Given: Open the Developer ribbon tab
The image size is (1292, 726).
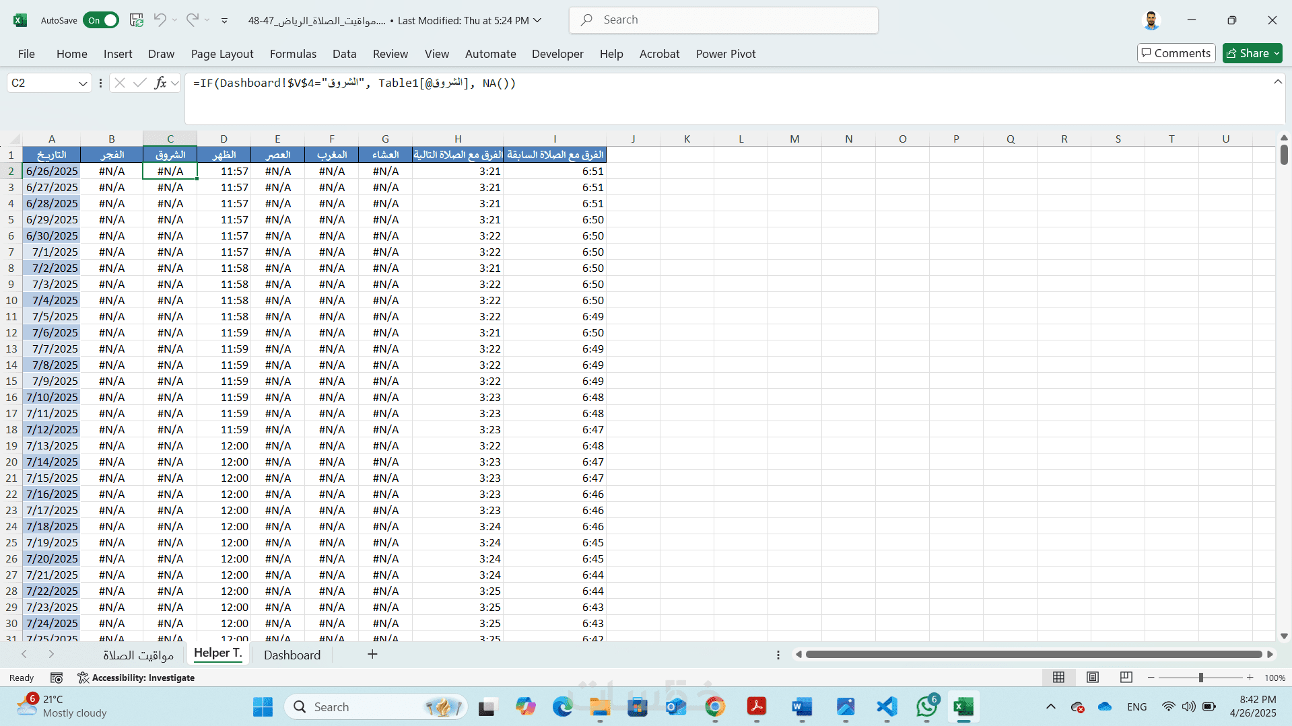Looking at the screenshot, I should (x=557, y=54).
